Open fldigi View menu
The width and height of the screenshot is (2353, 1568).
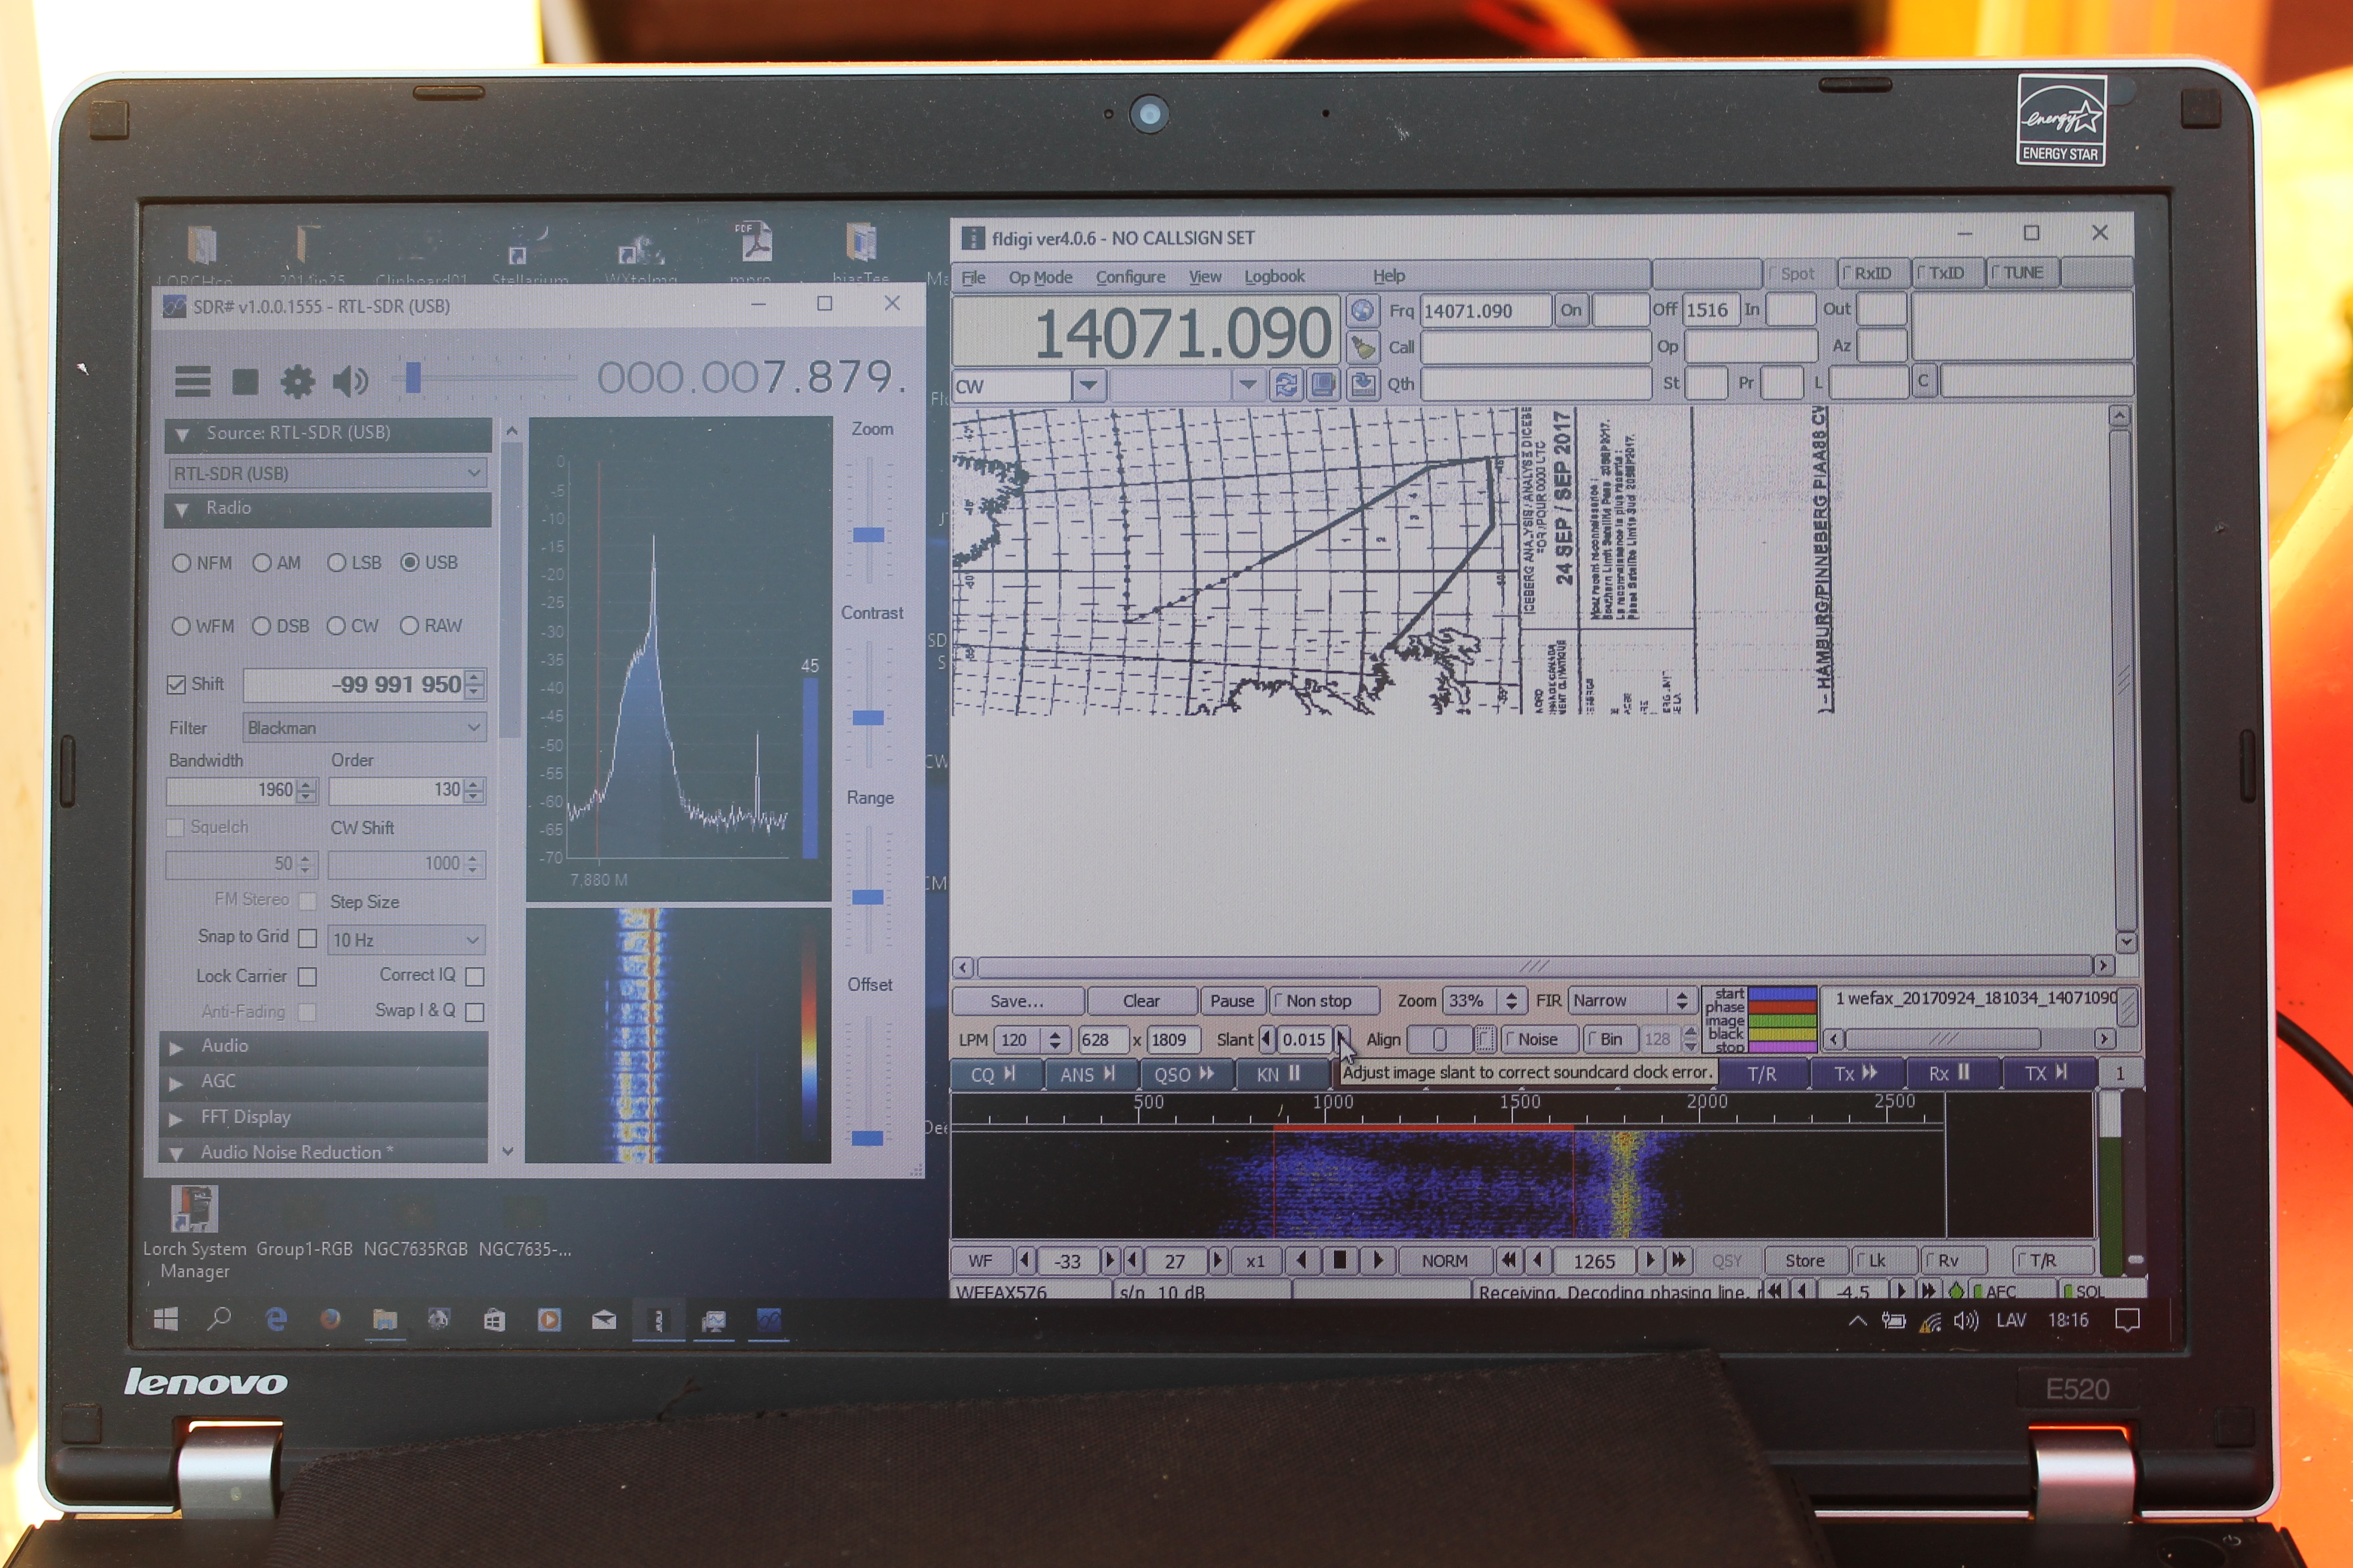coord(1205,277)
